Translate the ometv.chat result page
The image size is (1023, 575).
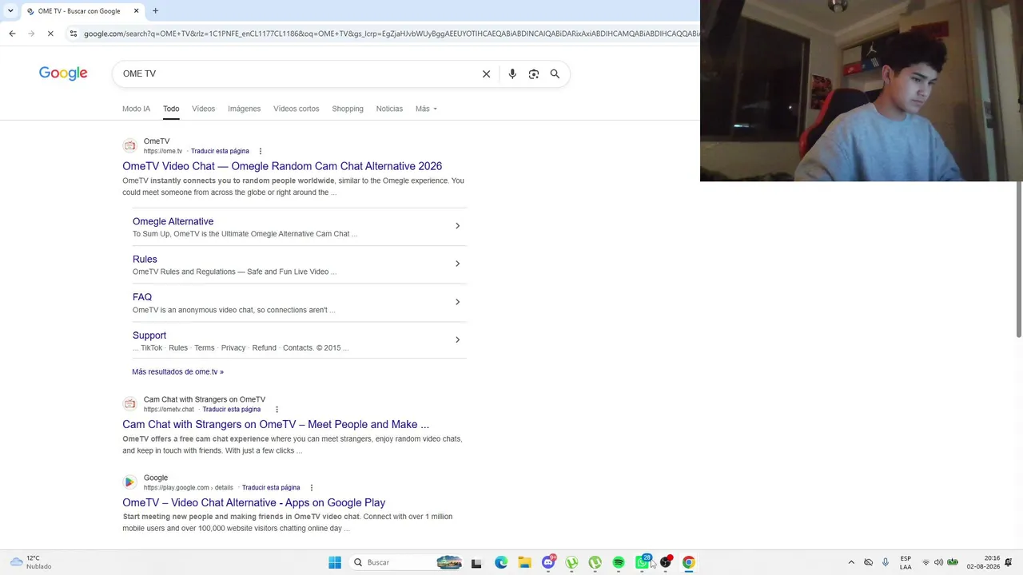[x=231, y=410]
